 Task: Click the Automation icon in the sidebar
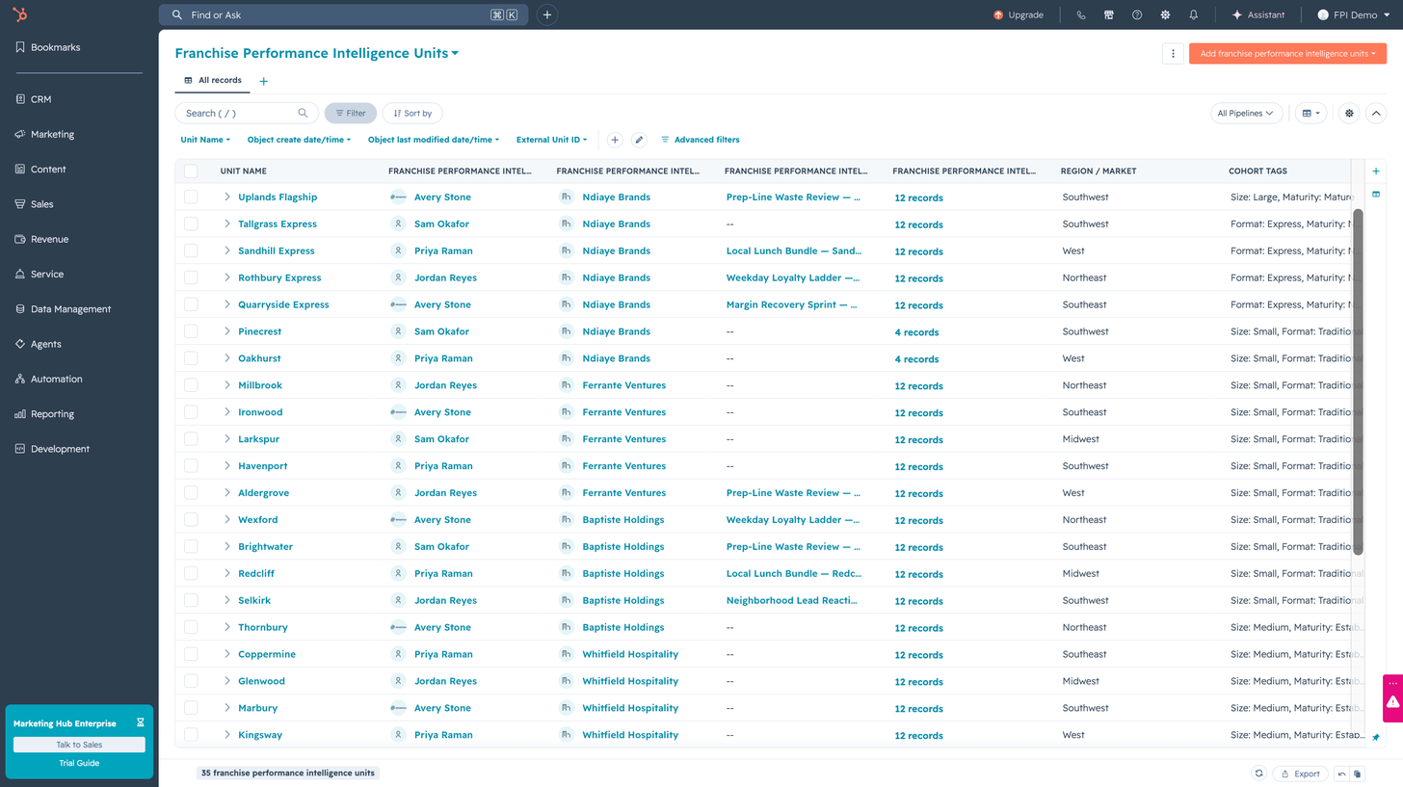[x=20, y=380]
